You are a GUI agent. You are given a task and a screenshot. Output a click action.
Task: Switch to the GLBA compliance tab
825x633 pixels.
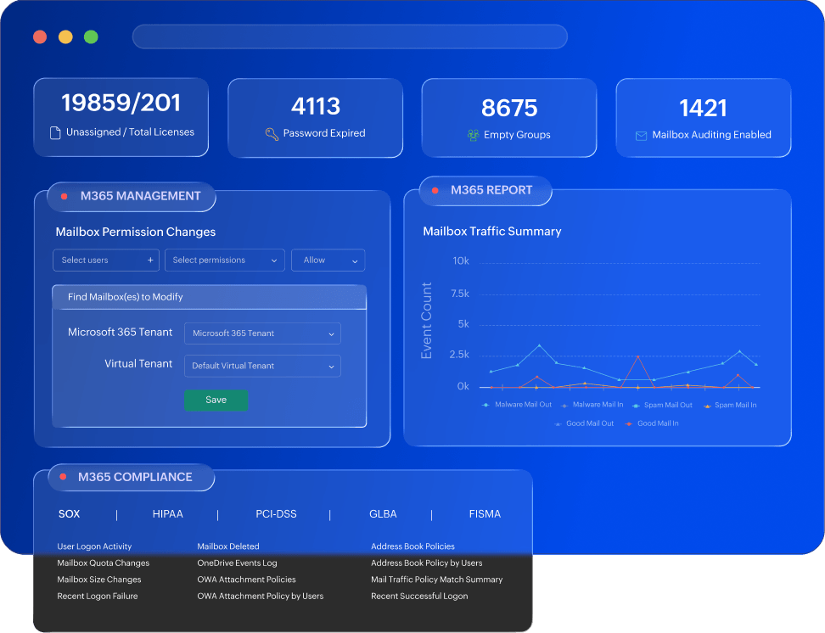pos(383,514)
